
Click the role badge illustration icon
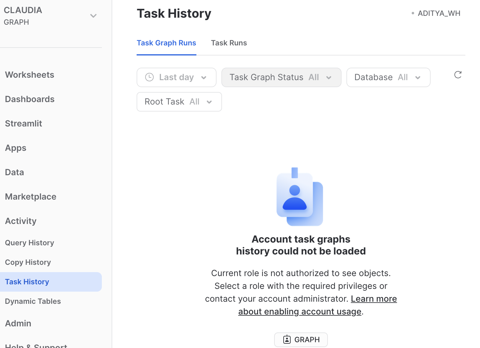[299, 197]
